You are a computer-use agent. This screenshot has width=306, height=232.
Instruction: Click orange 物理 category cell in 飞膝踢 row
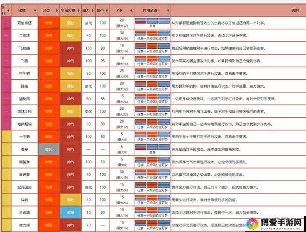coord(49,48)
